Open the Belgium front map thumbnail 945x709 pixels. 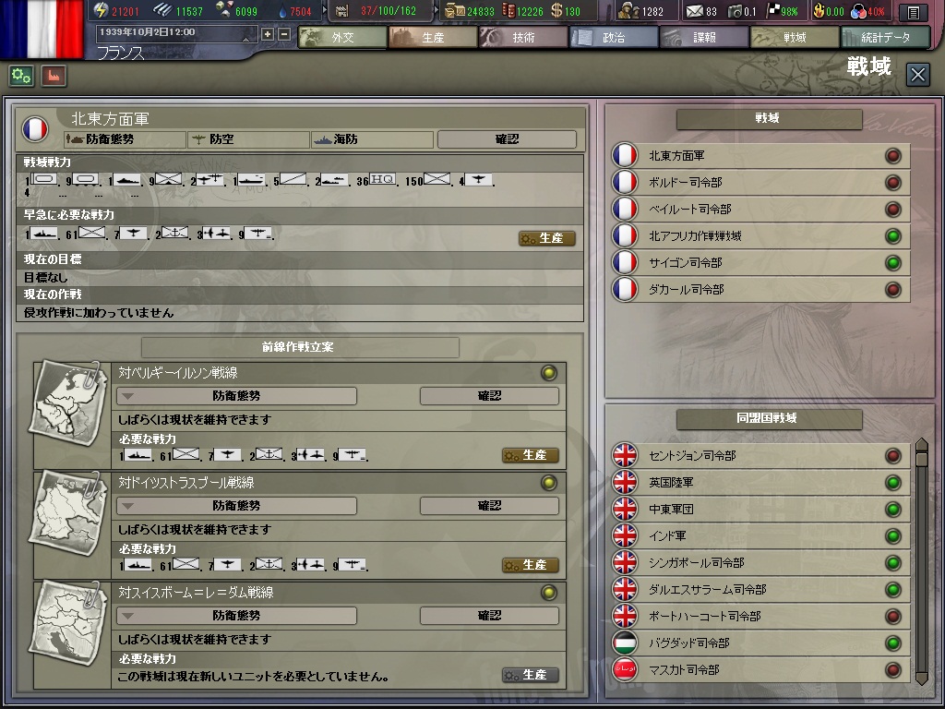point(68,404)
